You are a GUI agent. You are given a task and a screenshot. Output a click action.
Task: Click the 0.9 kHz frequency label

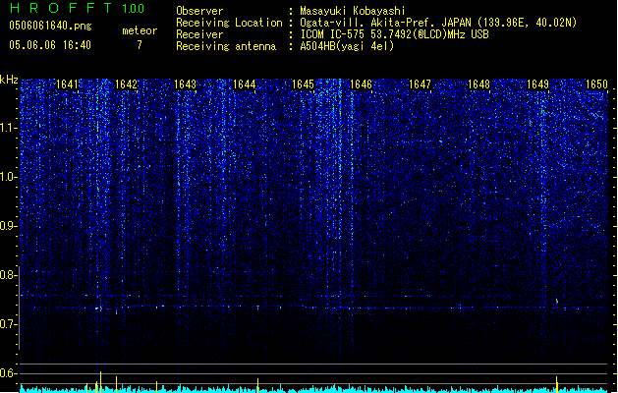(9, 226)
